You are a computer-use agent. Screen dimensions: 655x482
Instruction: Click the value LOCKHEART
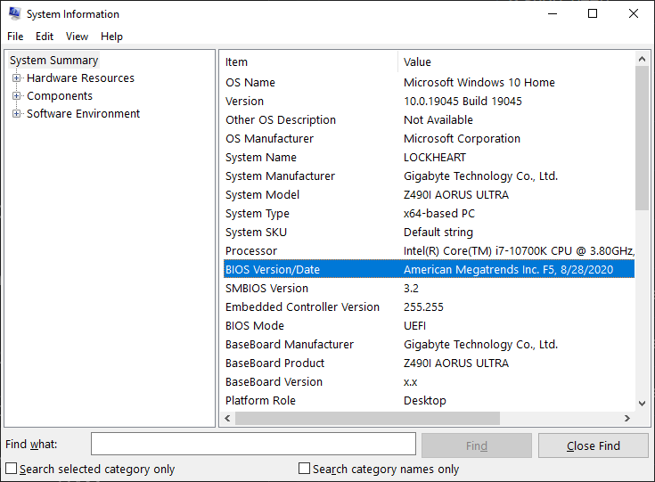coord(435,158)
